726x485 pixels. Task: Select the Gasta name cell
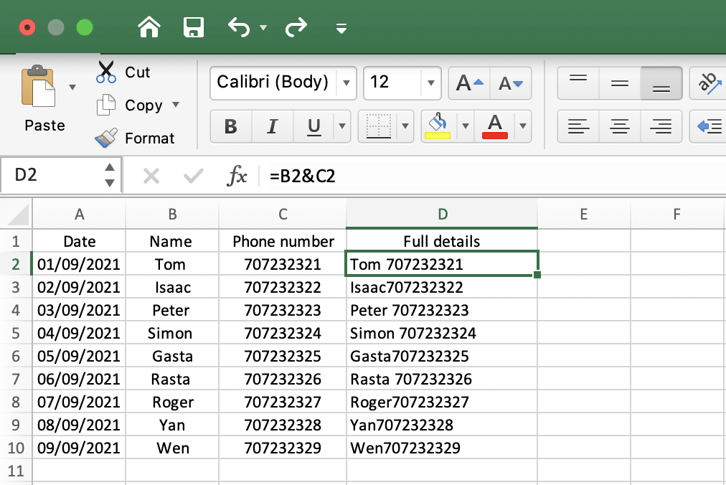172,356
